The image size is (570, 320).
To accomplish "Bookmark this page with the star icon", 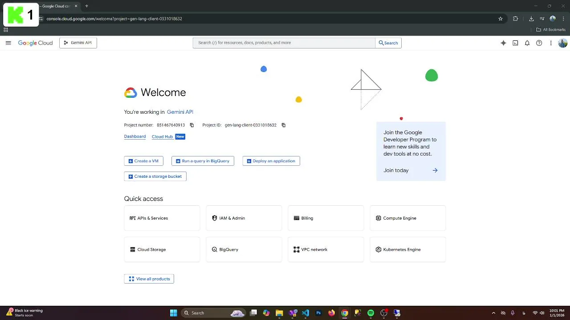I will click(501, 19).
